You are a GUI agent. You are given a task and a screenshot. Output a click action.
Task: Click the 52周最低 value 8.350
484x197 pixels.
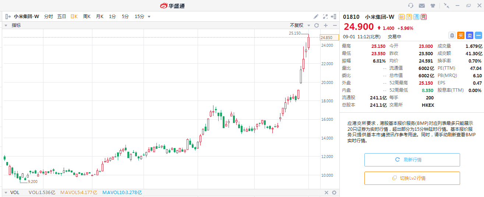point(427,90)
